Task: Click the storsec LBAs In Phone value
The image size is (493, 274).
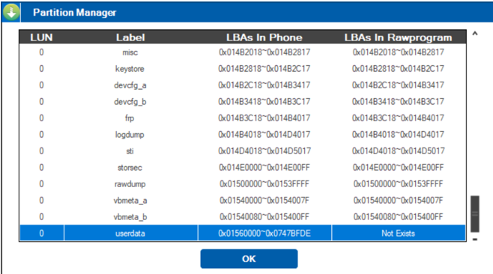Action: point(264,168)
